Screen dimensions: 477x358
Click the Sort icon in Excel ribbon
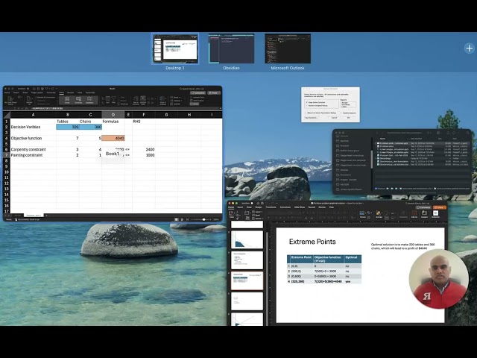coord(107,100)
